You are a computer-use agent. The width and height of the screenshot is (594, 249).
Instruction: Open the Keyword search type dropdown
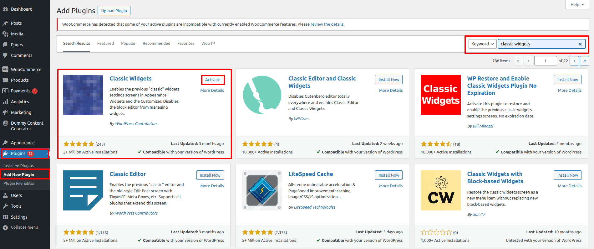pyautogui.click(x=482, y=44)
